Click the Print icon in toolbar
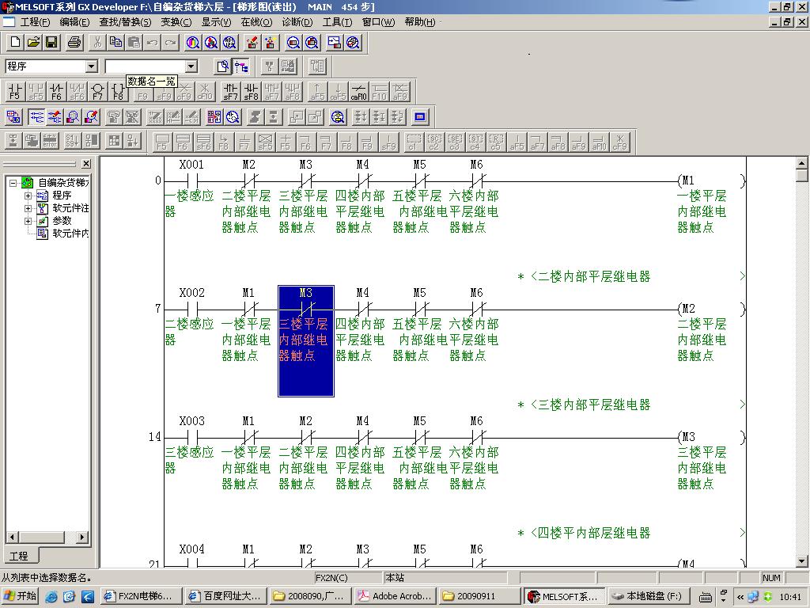Image resolution: width=810 pixels, height=608 pixels. coord(74,42)
